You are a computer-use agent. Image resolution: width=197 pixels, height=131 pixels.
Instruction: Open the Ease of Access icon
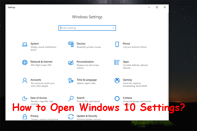click(24, 98)
